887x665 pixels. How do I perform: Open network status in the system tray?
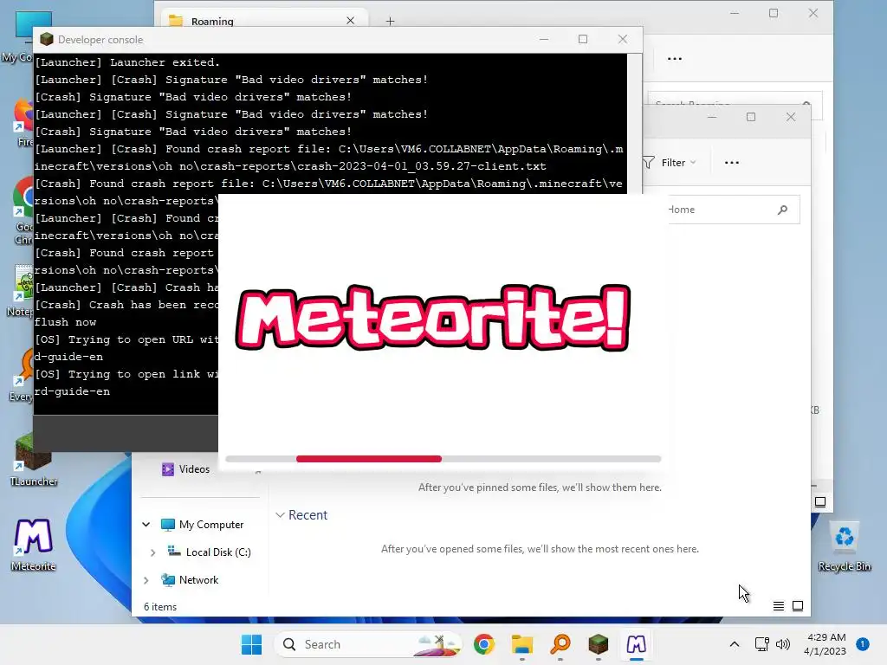[x=762, y=644]
